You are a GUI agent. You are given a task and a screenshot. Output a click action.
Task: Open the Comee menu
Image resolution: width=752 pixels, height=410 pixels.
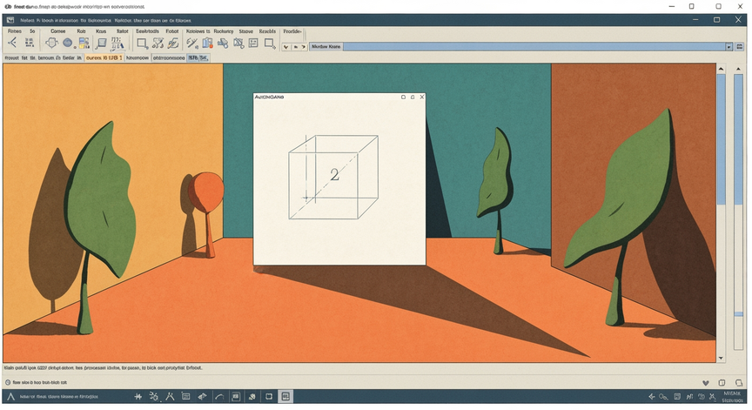(x=58, y=31)
